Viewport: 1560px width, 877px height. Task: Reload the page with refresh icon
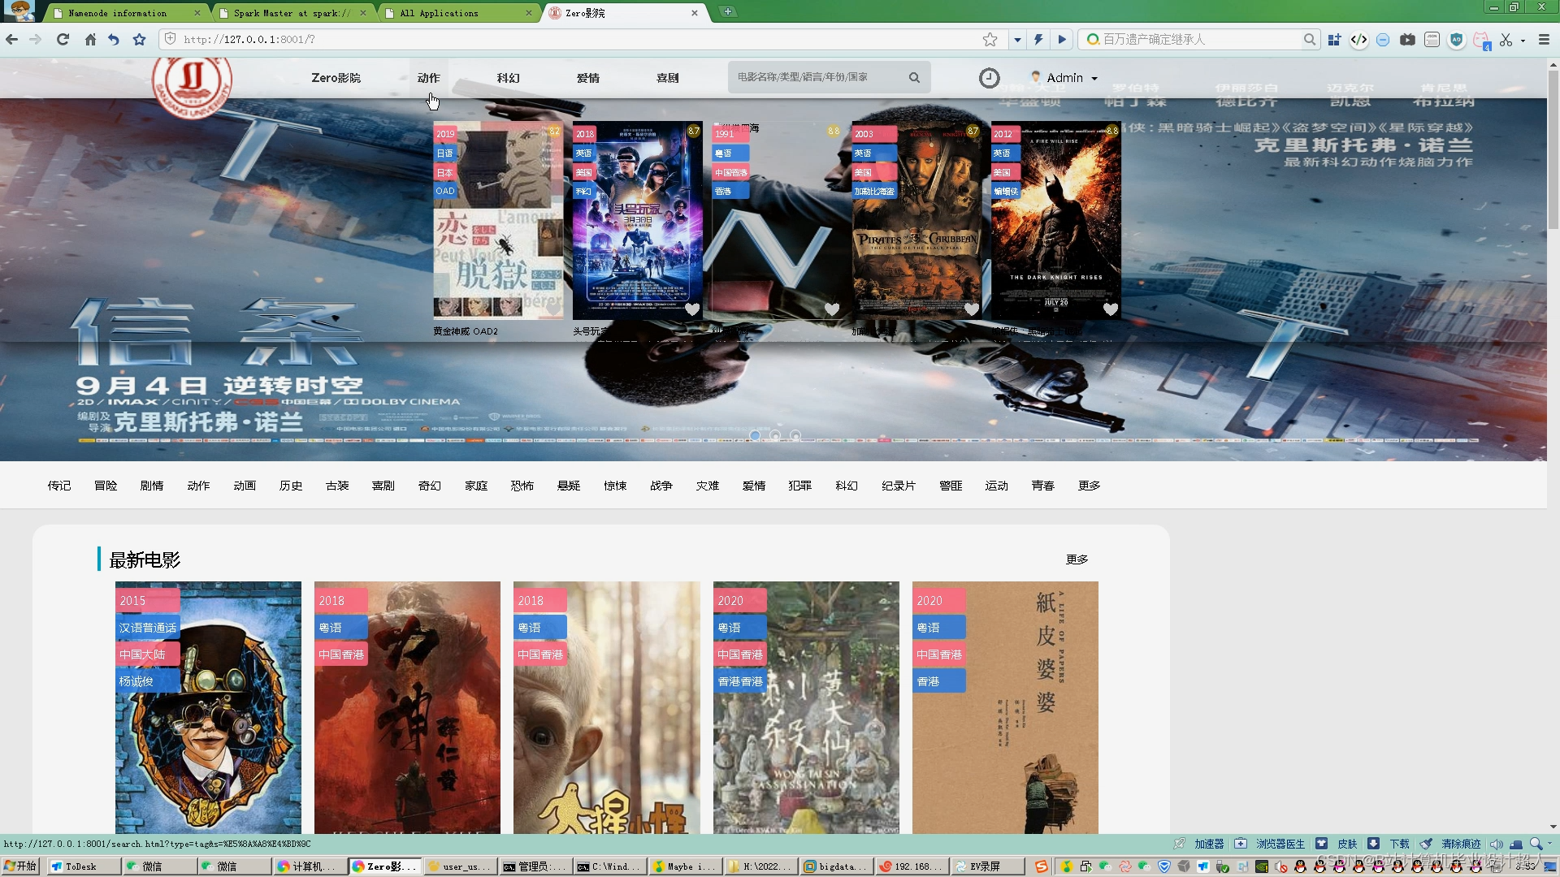click(63, 39)
